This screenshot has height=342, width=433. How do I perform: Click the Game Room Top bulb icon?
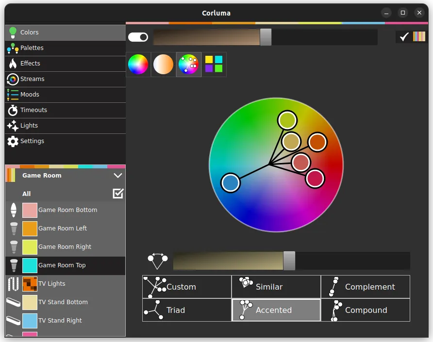[14, 265]
